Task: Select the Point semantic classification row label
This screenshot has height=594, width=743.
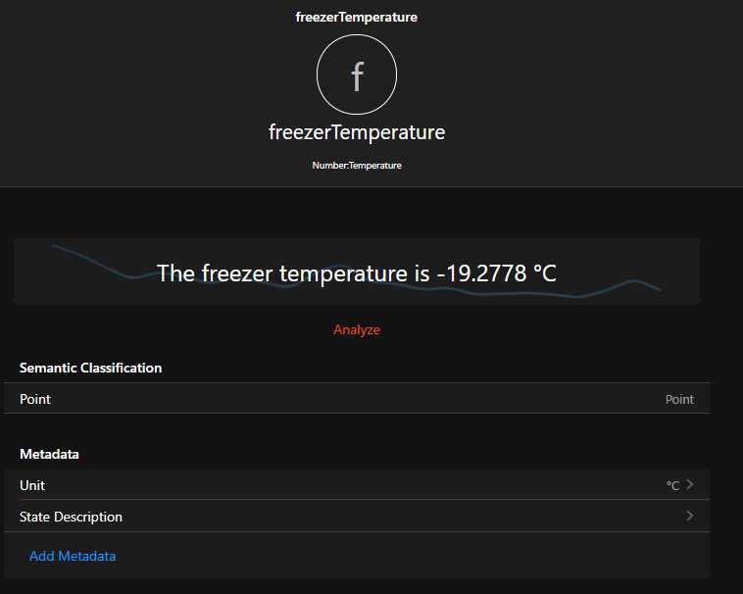Action: [35, 399]
